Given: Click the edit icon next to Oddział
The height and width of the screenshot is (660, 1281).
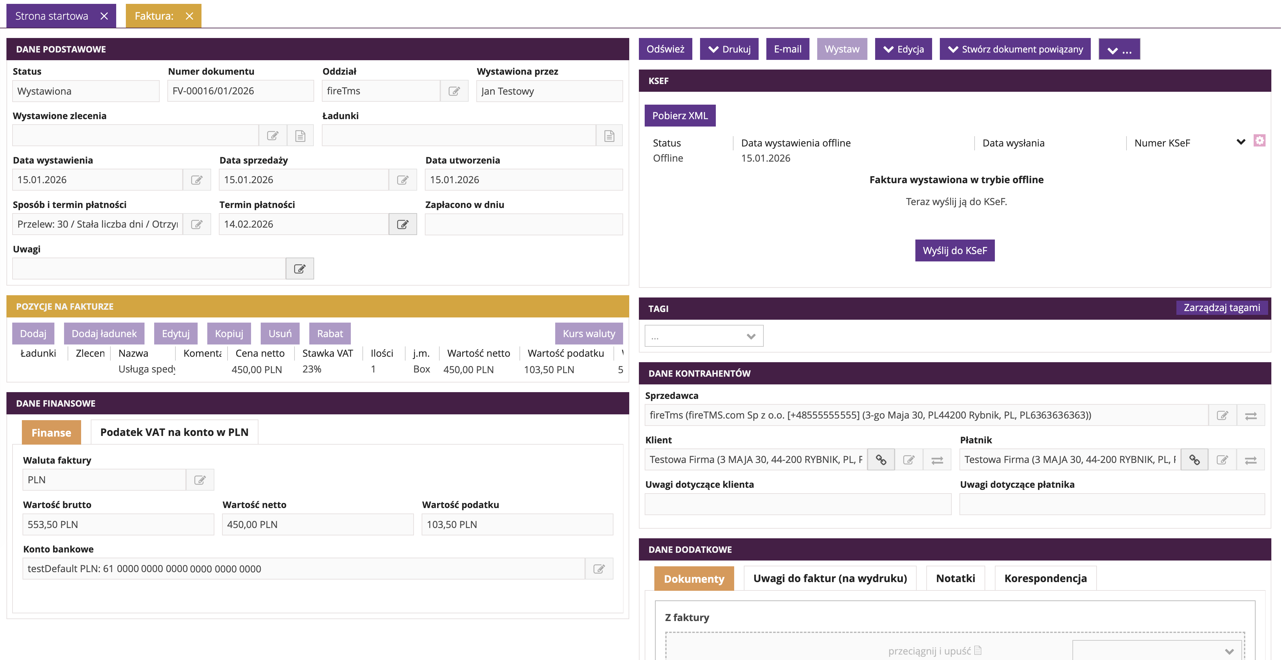Looking at the screenshot, I should coord(454,91).
